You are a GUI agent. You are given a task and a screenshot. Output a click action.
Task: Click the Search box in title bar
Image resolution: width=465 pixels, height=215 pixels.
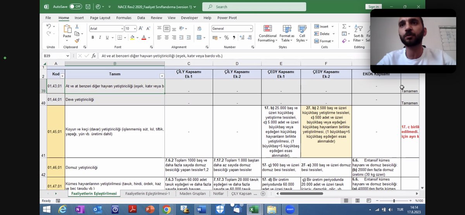click(x=254, y=7)
